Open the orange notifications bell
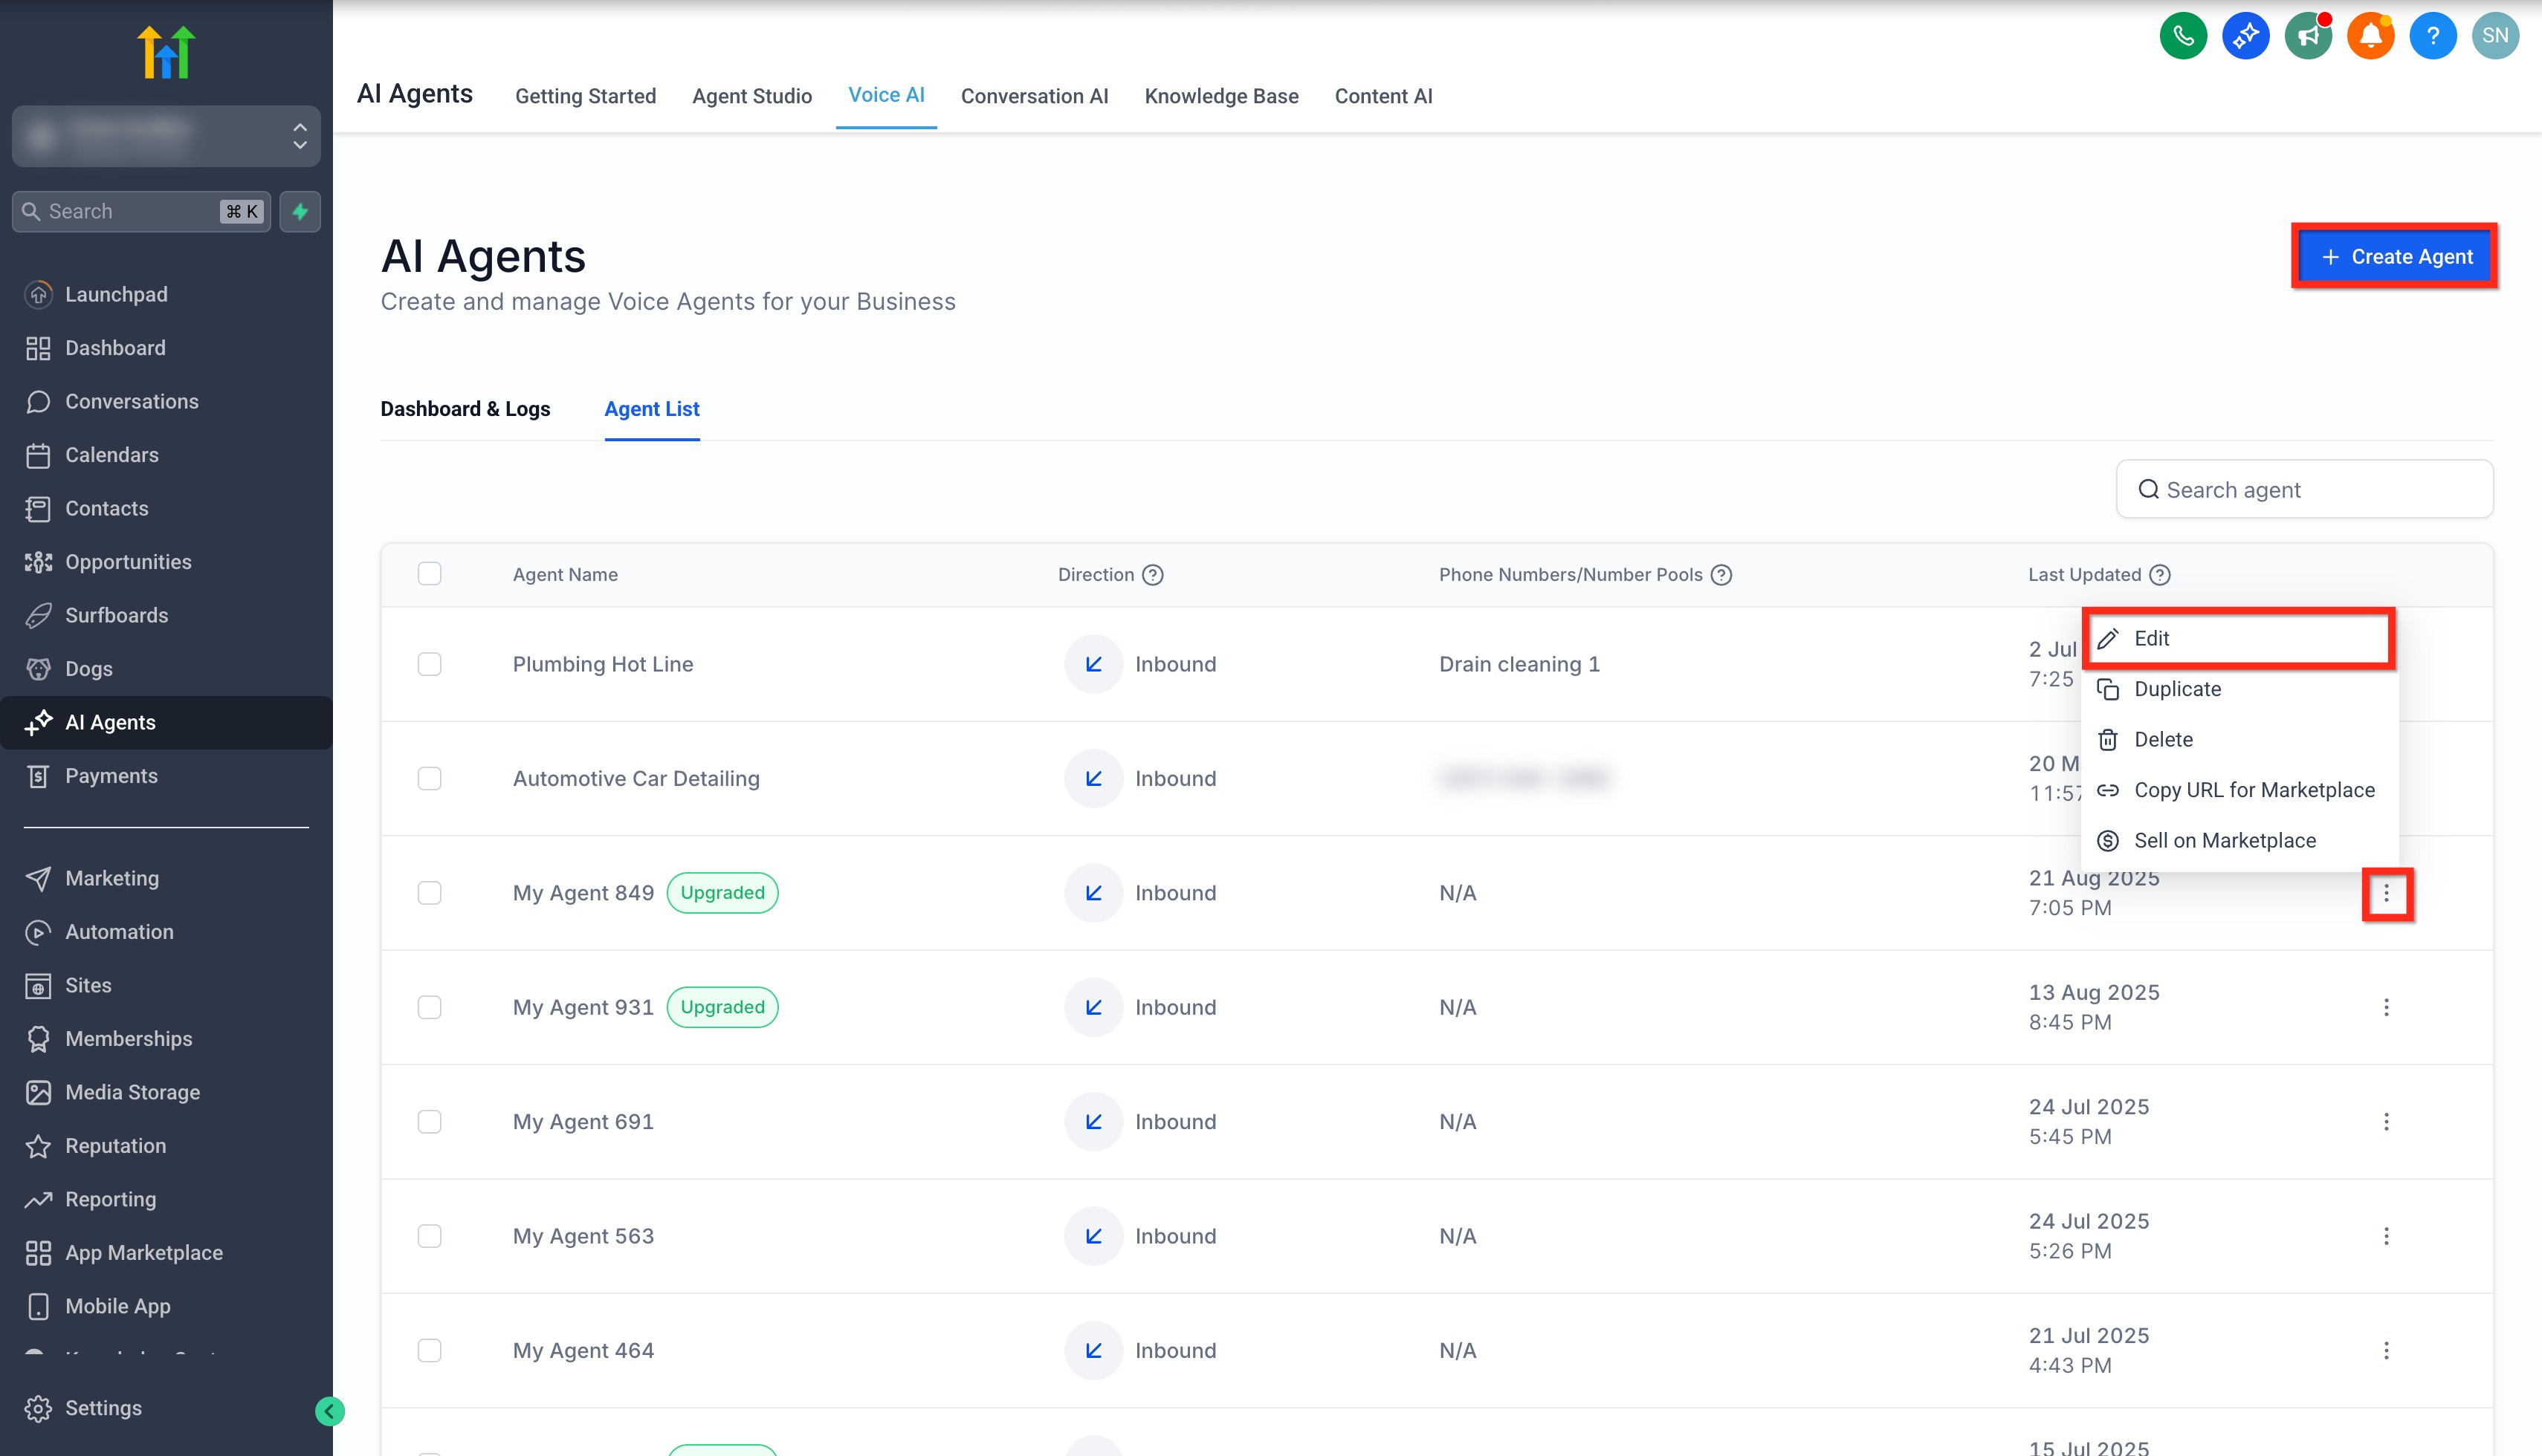 coord(2370,37)
